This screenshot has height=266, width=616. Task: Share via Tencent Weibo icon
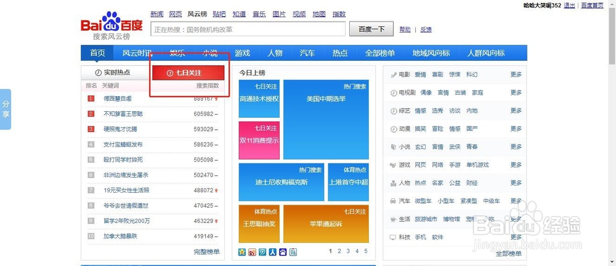pyautogui.click(x=262, y=252)
